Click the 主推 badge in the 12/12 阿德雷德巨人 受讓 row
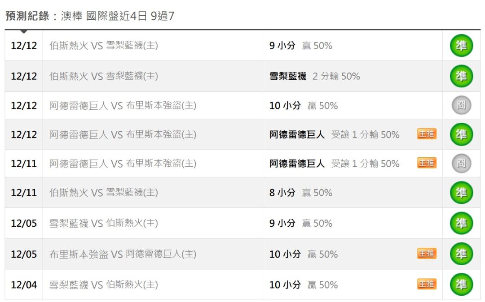 427,134
